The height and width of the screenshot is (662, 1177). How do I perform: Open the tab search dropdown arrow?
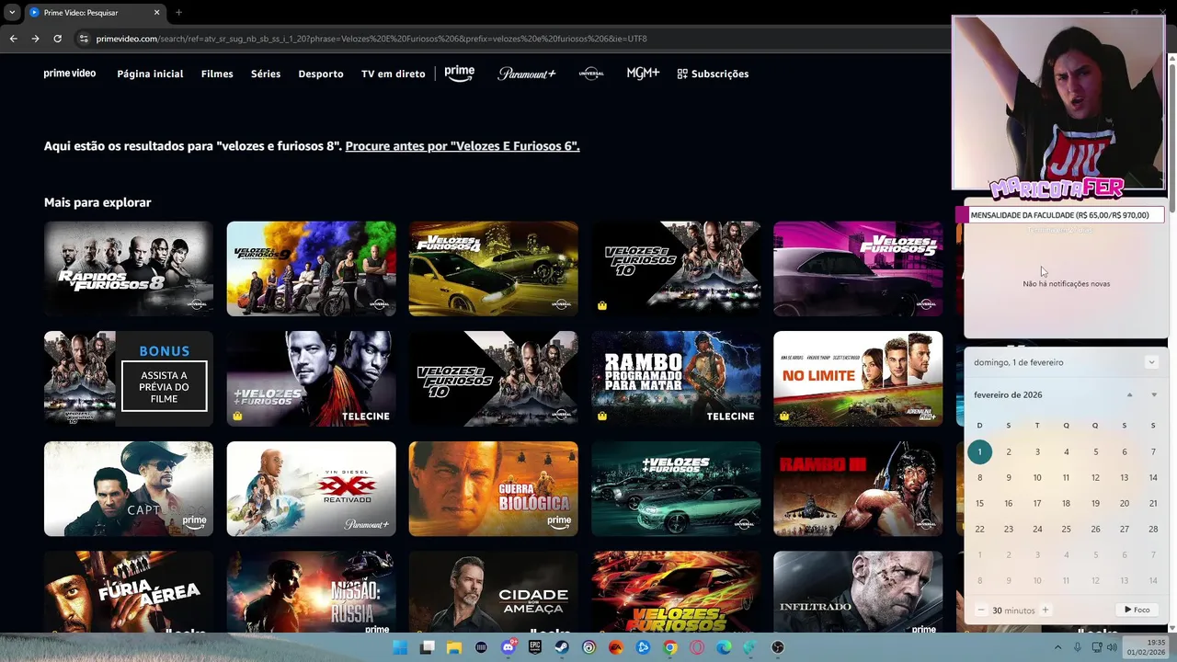pyautogui.click(x=12, y=13)
